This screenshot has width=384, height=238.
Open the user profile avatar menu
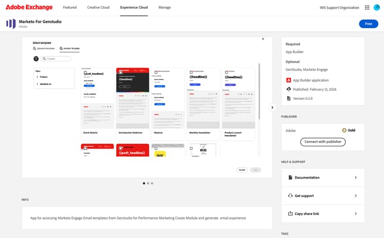pos(376,8)
